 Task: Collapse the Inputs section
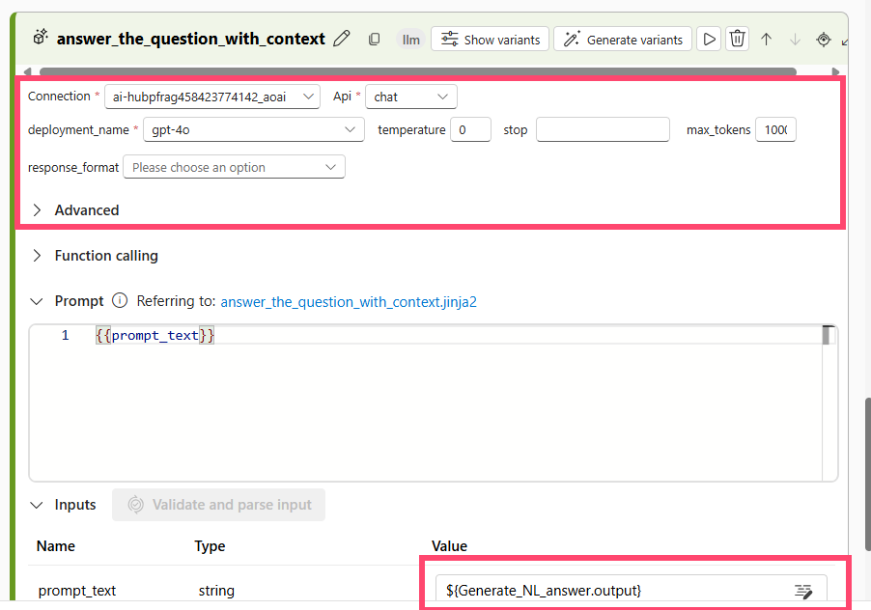click(37, 505)
